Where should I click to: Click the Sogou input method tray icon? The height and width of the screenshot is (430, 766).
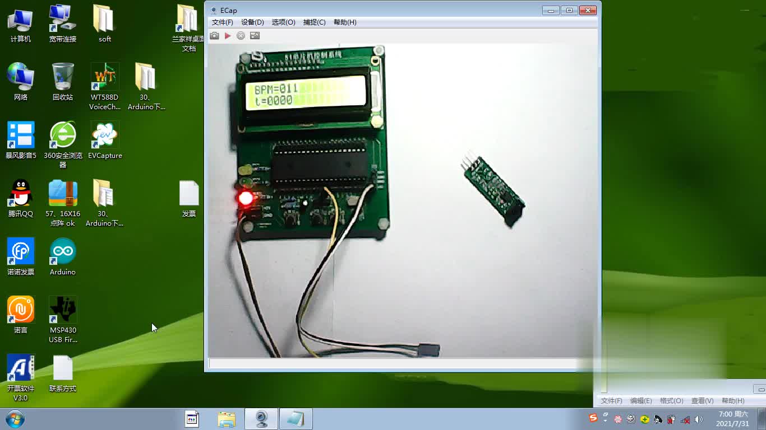pyautogui.click(x=593, y=418)
